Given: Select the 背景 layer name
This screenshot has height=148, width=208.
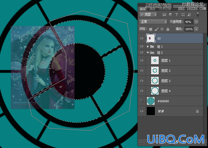Looking at the screenshot, I should pos(161,111).
